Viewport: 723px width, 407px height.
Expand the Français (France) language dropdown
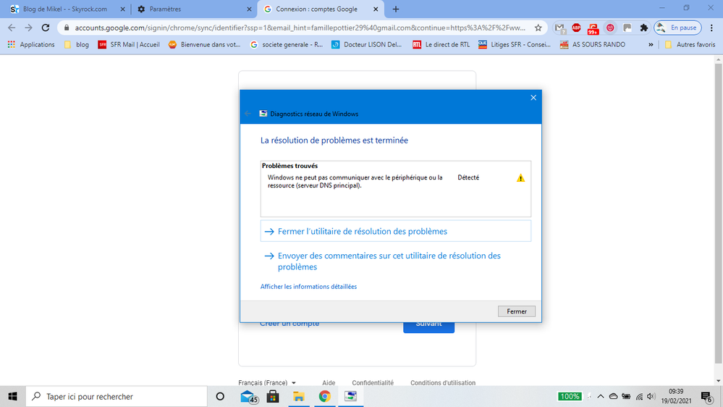[267, 382]
